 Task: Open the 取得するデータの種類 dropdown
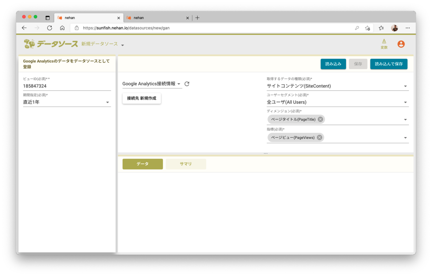[405, 86]
